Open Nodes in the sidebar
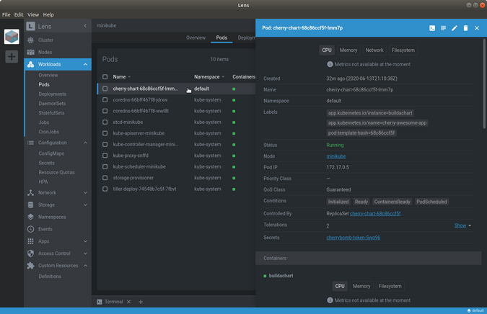 [x=45, y=52]
